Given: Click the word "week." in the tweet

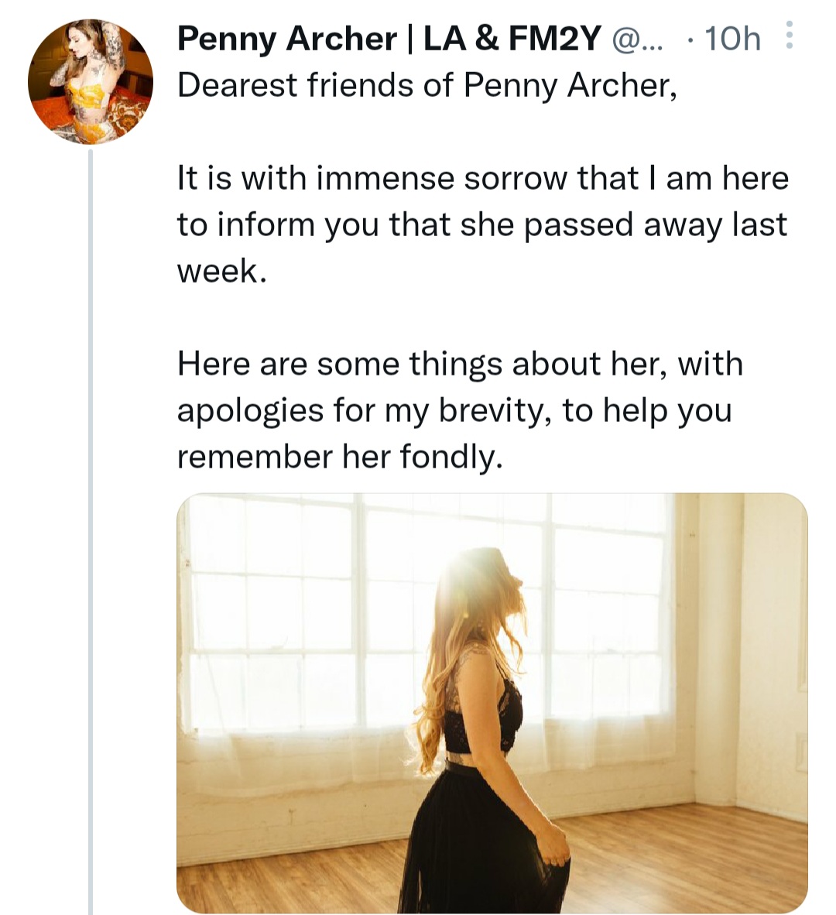Looking at the screenshot, I should [x=222, y=271].
